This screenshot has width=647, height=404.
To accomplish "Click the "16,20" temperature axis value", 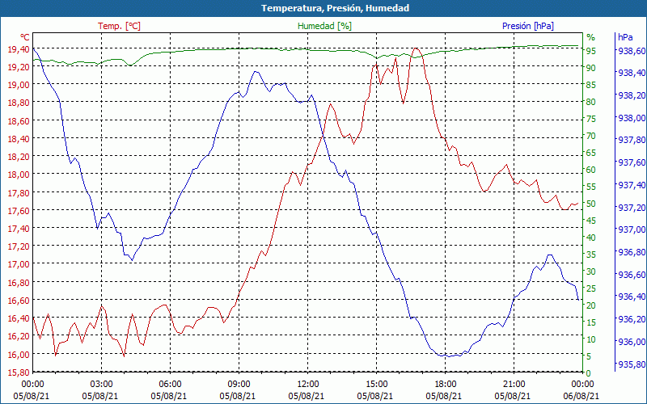I will (18, 336).
